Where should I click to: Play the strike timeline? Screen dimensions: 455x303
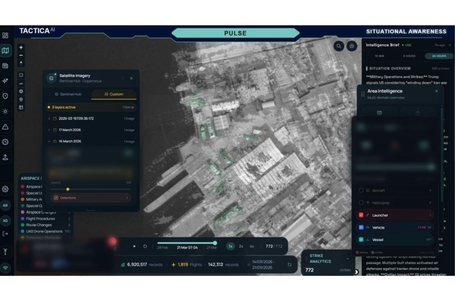pyautogui.click(x=134, y=246)
